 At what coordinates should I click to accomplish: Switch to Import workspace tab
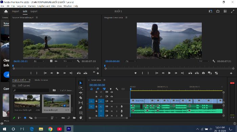[16, 11]
